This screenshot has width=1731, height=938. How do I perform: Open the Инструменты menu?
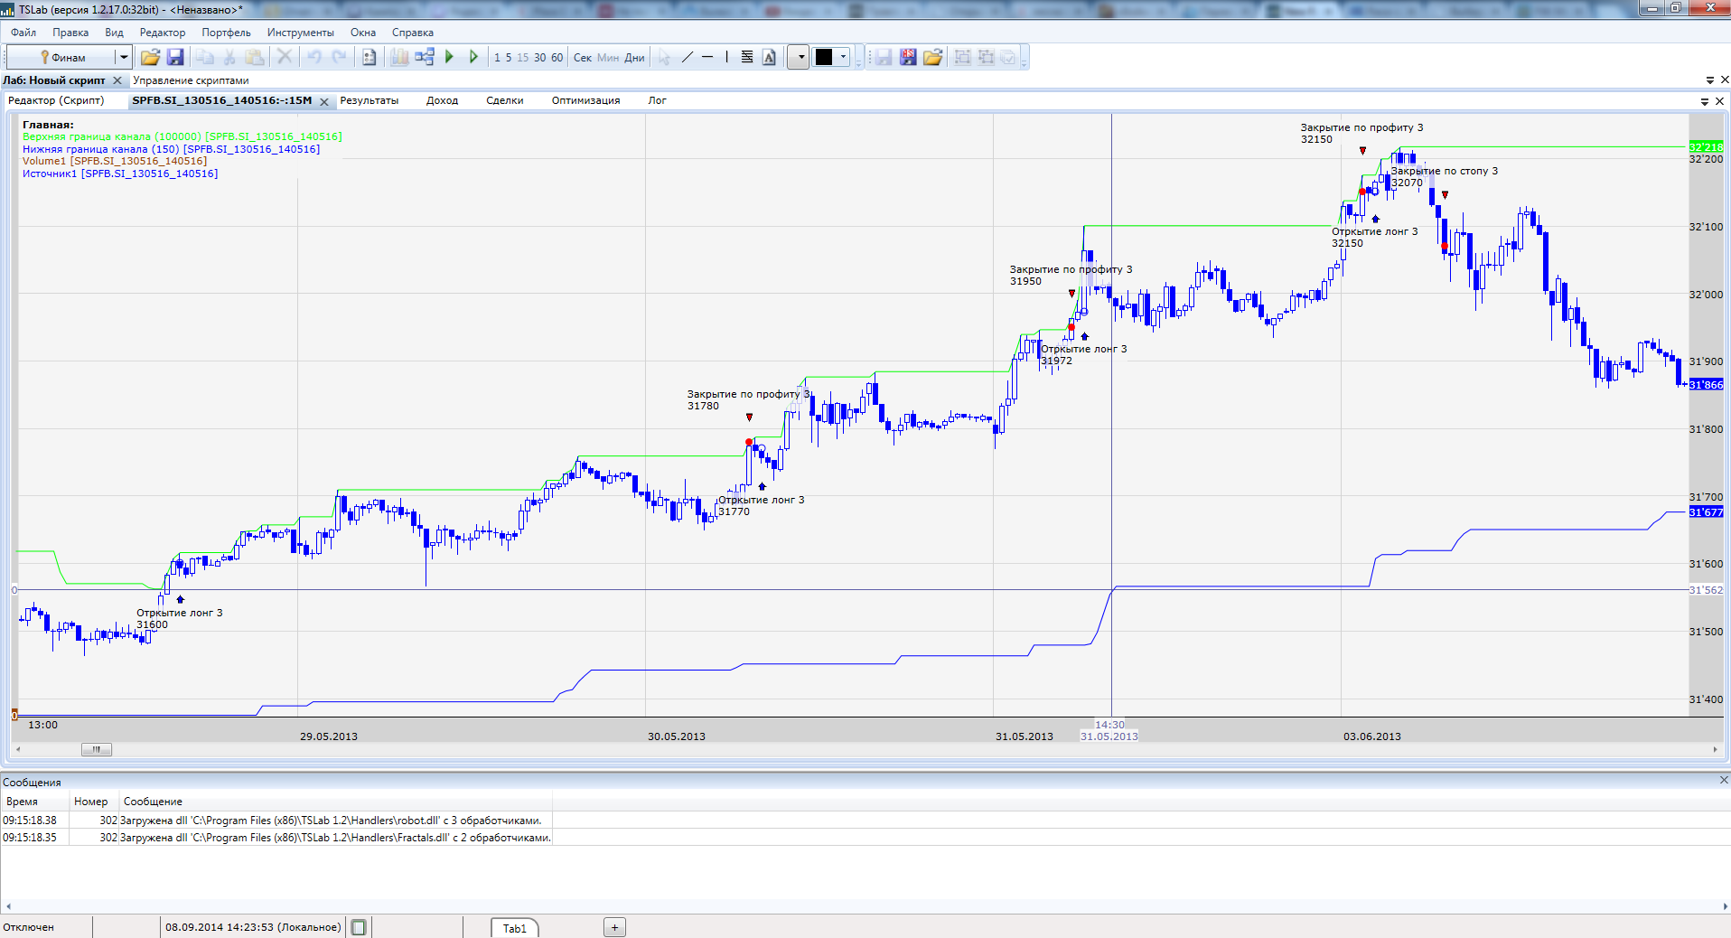(x=301, y=33)
